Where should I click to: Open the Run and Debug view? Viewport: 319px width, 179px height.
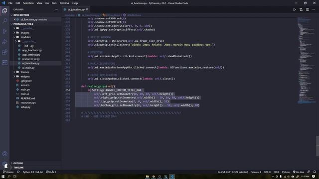coord(4,42)
